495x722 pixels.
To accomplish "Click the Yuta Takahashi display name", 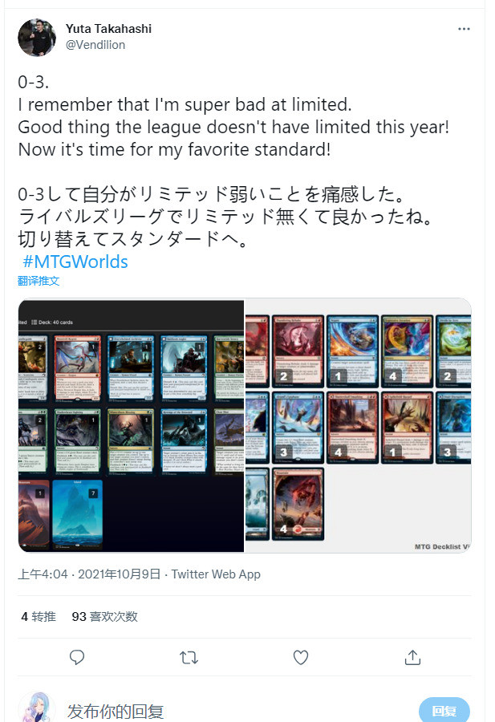I will (108, 29).
